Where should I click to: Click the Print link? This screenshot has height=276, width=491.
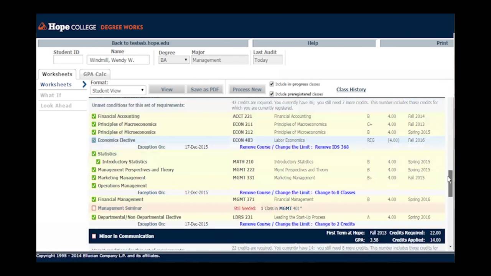click(x=442, y=43)
